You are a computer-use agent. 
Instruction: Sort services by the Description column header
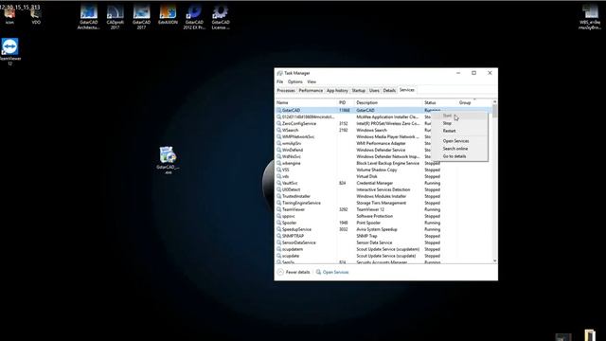(x=388, y=103)
